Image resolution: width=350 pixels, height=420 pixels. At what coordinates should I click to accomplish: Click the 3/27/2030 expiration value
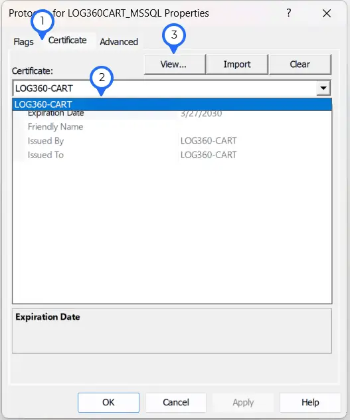pos(201,114)
